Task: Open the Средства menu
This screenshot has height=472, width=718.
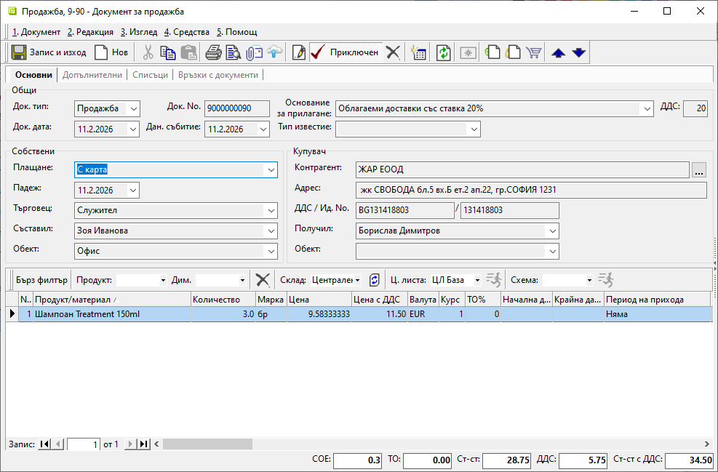Action: pos(187,32)
